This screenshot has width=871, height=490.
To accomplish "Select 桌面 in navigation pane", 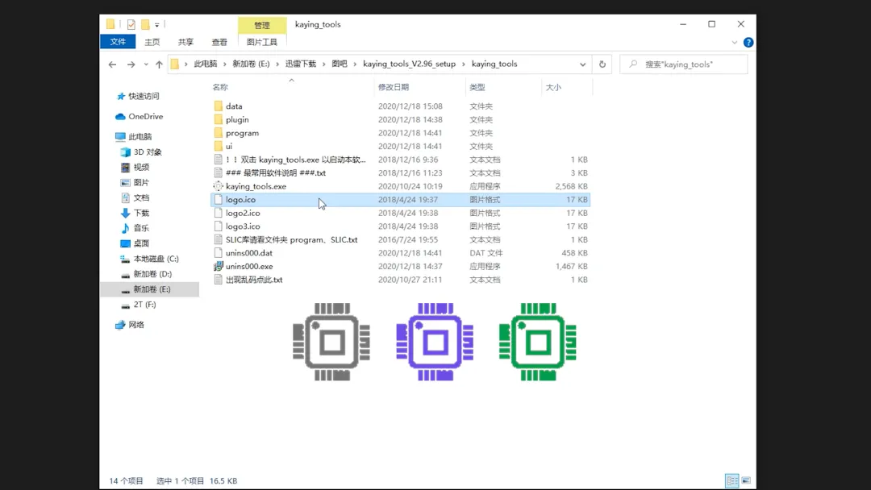I will point(141,243).
